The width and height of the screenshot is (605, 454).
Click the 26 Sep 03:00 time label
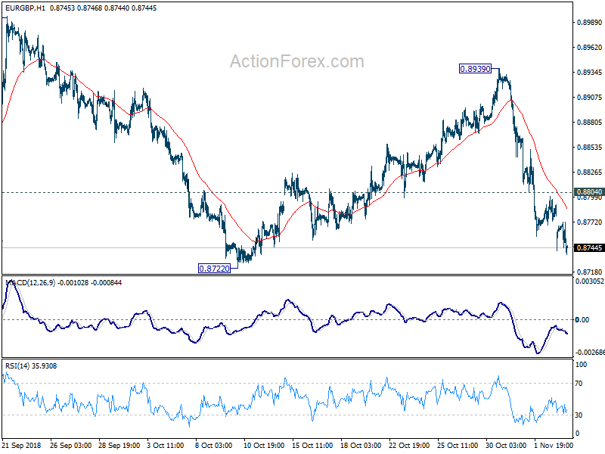point(70,445)
